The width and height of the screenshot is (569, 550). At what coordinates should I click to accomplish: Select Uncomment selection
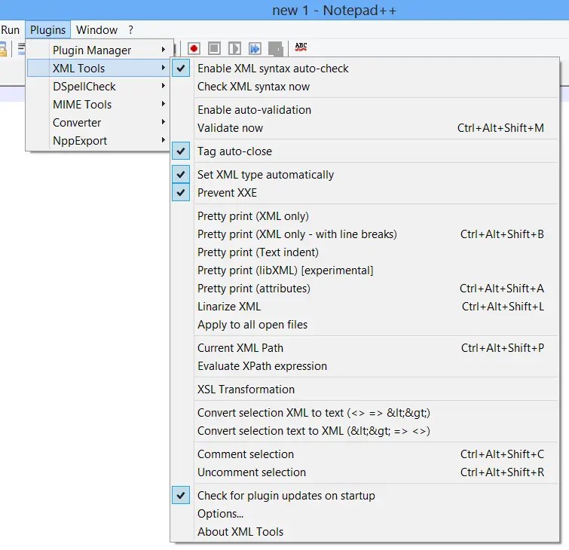(x=365, y=472)
